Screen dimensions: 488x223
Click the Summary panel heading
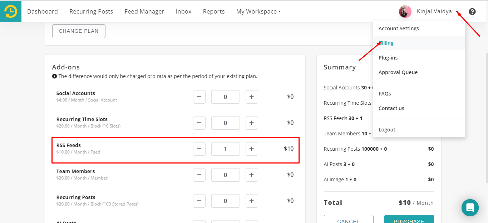click(x=340, y=67)
